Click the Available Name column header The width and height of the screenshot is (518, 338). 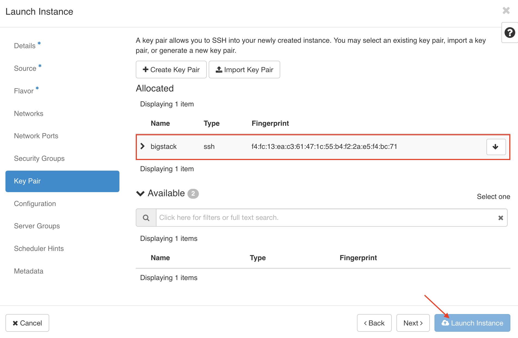(x=160, y=258)
